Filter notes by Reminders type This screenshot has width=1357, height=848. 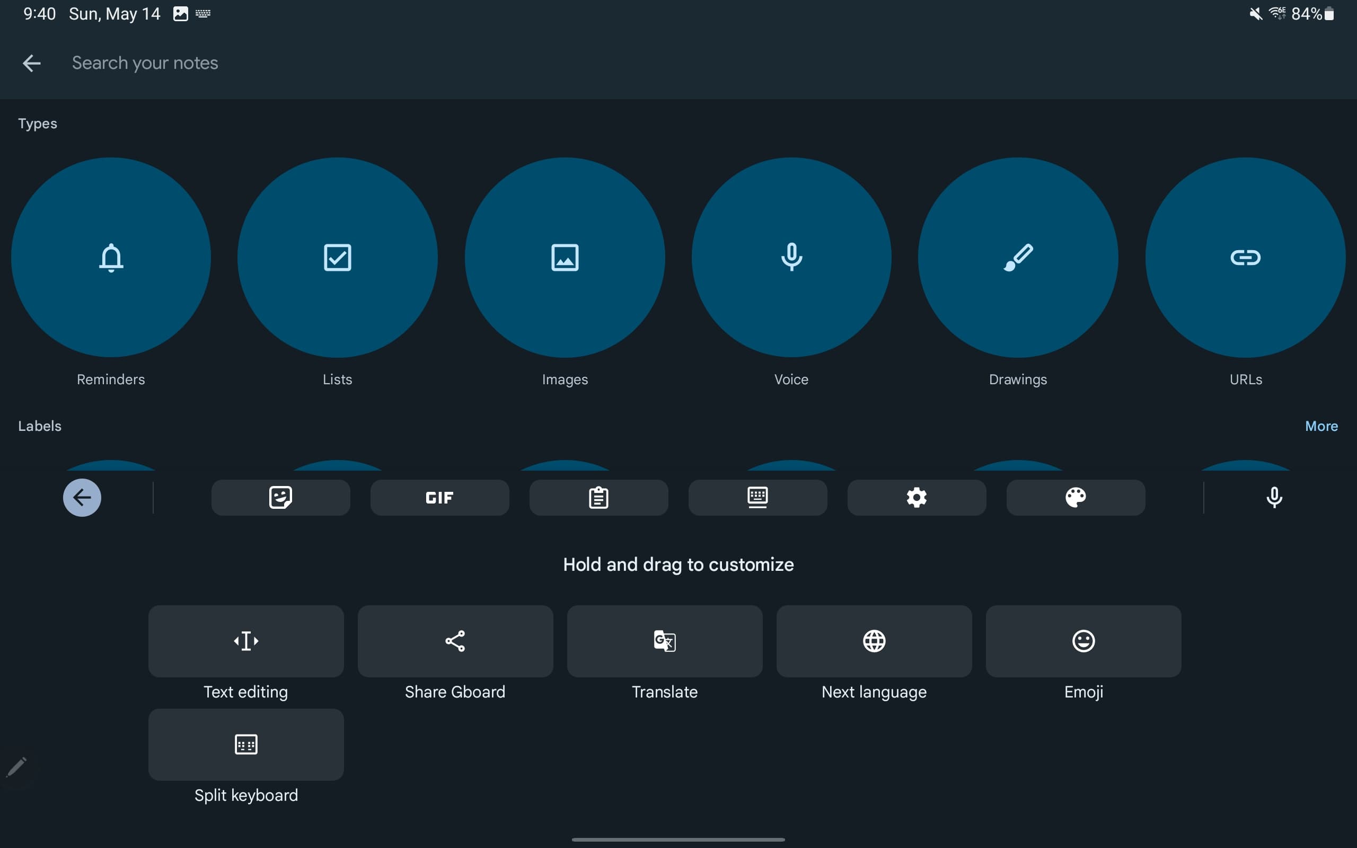tap(110, 258)
